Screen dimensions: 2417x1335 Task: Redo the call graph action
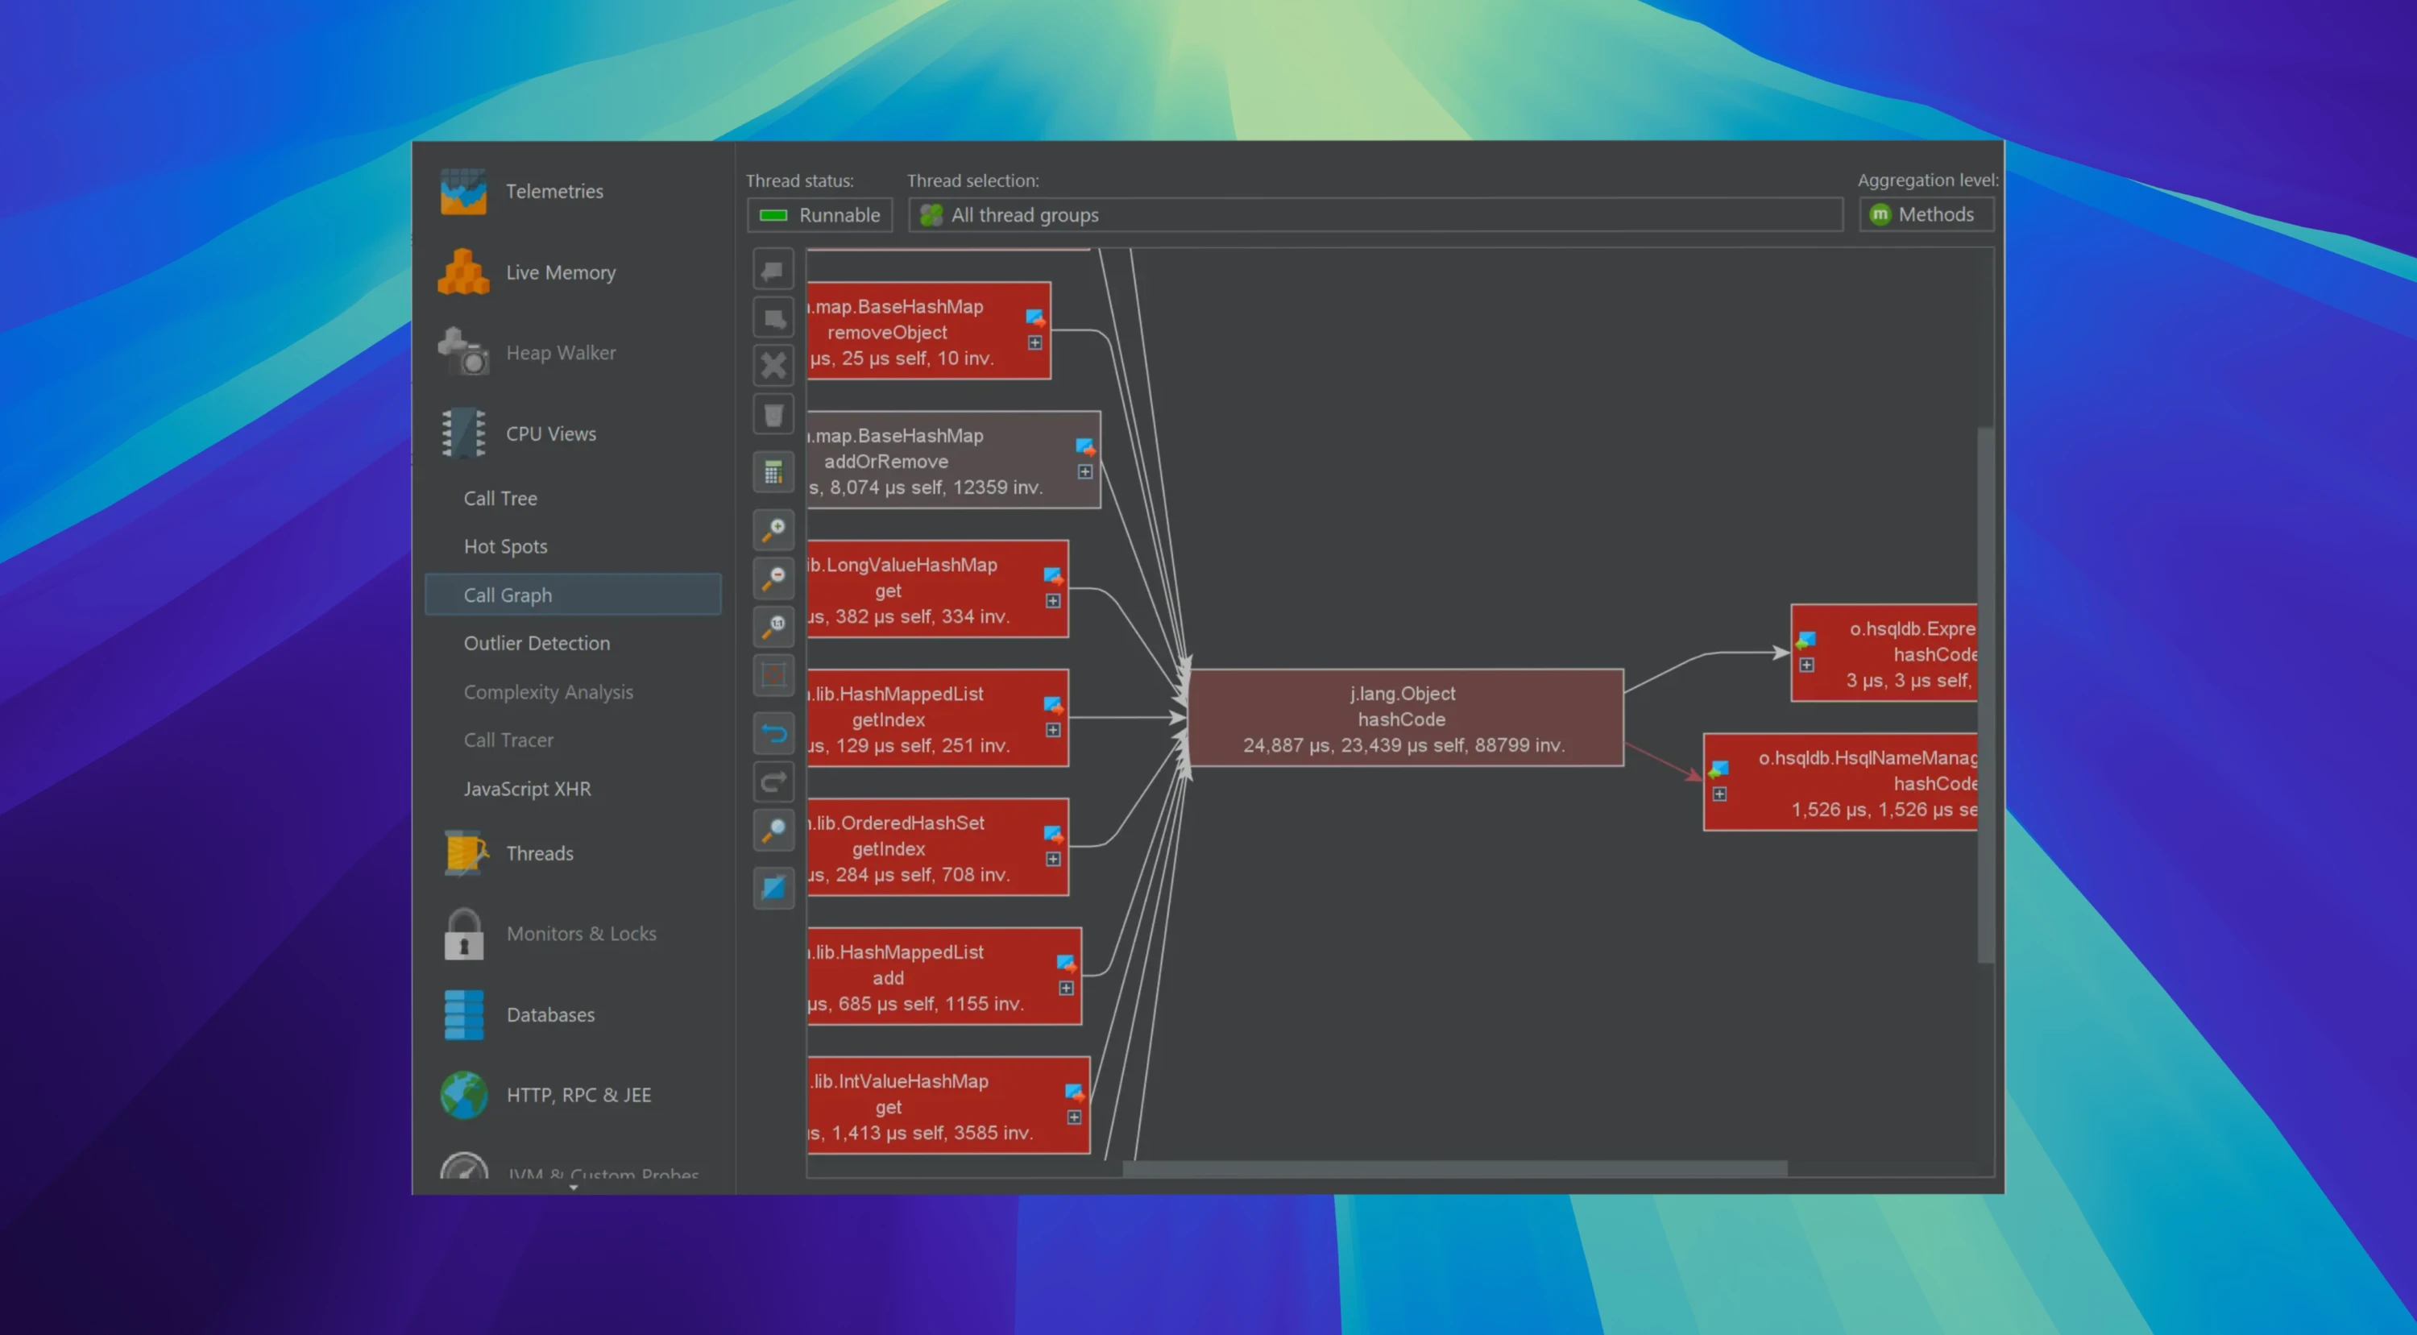click(x=773, y=782)
